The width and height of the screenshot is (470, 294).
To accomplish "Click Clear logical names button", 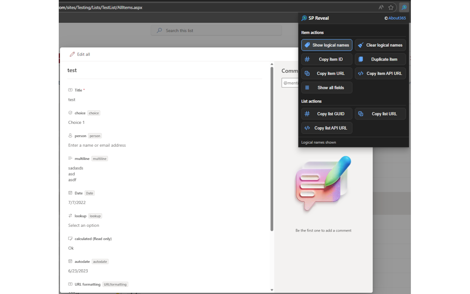I will pyautogui.click(x=380, y=45).
